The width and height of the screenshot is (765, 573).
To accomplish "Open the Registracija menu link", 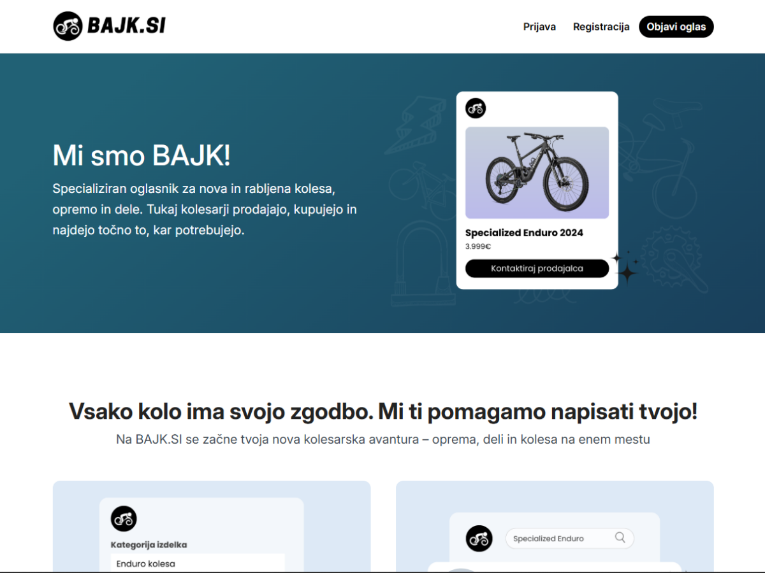I will point(601,27).
